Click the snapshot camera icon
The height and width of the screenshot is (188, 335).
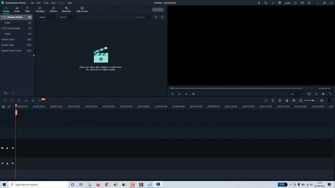coord(316,94)
